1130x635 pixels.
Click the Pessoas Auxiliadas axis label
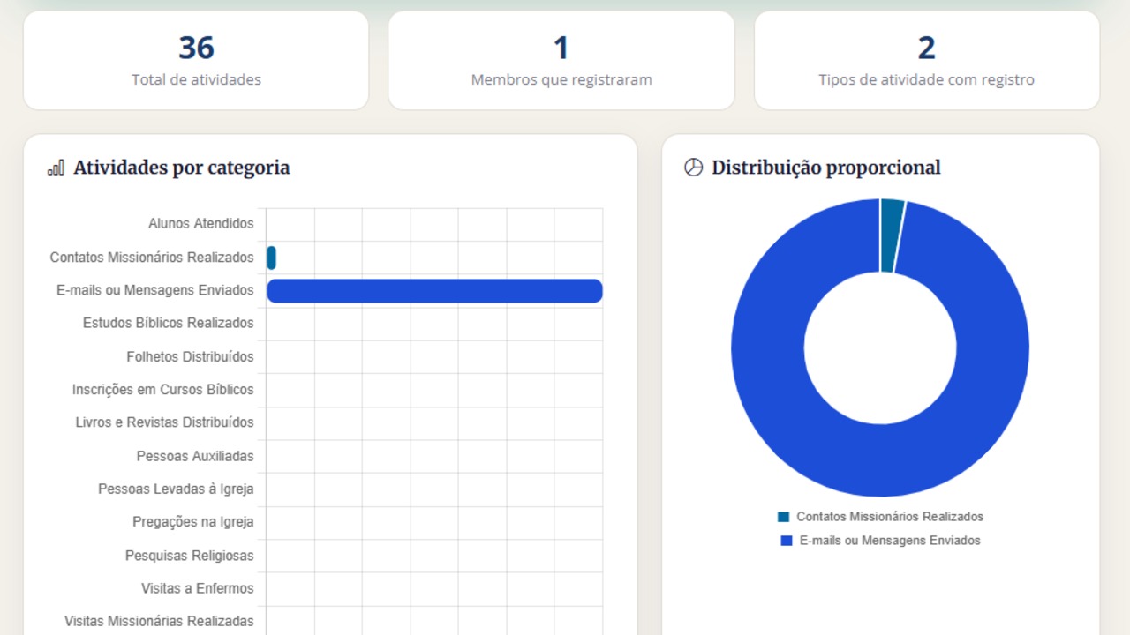click(195, 456)
